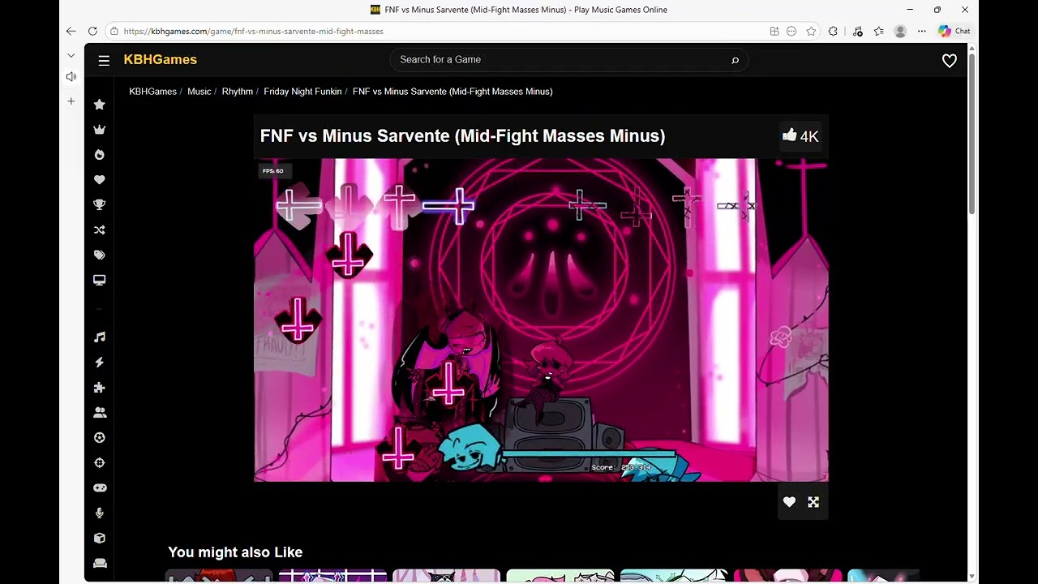Click inside the FNF game frame
The height and width of the screenshot is (584, 1038).
(x=541, y=320)
